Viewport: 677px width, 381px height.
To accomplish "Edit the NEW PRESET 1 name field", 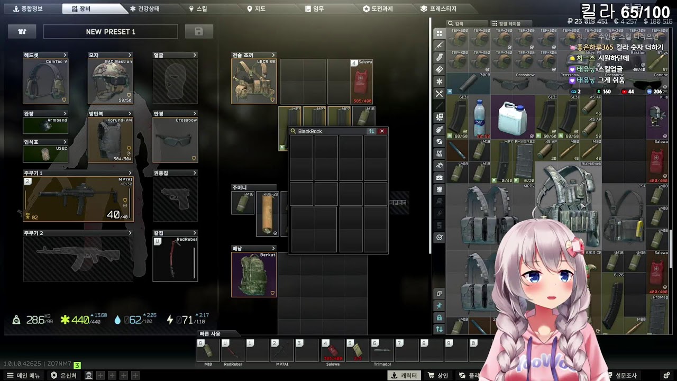I will (x=111, y=32).
